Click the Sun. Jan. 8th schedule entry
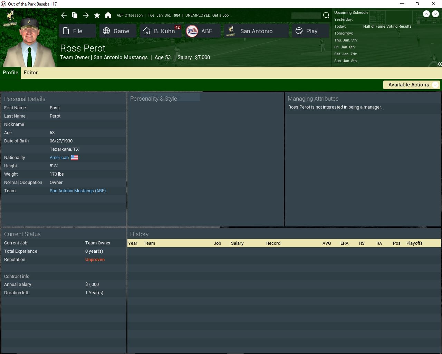This screenshot has height=354, width=442. coord(346,61)
